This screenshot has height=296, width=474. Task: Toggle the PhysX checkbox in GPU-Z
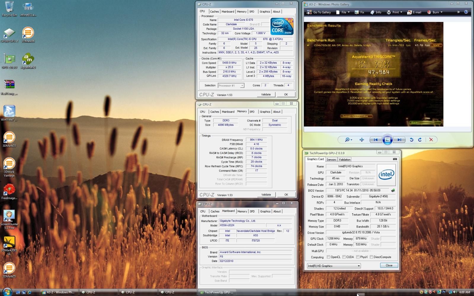[x=358, y=257]
